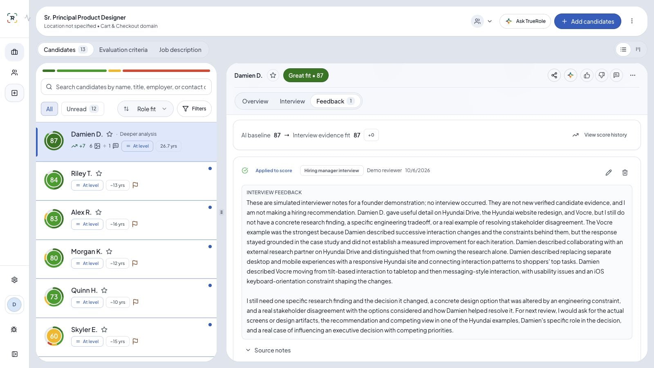Open the Role fit sort dropdown
Image resolution: width=654 pixels, height=368 pixels.
pos(146,109)
